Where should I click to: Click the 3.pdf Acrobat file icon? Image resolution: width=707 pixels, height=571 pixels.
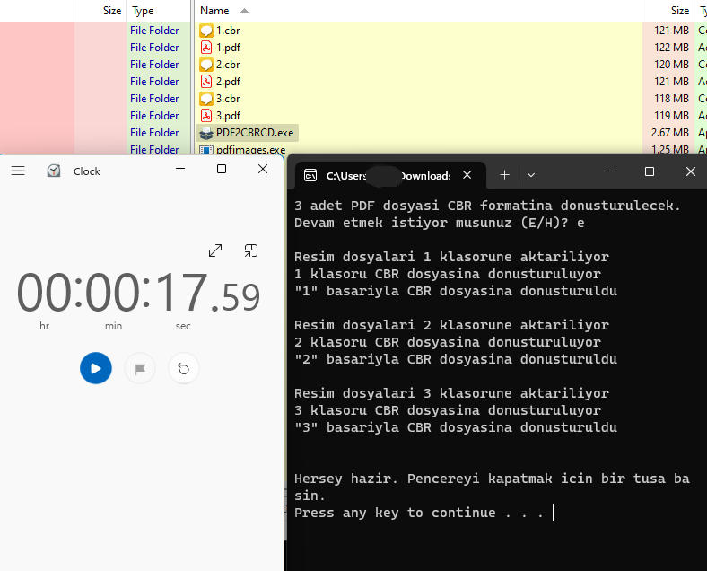pos(206,116)
